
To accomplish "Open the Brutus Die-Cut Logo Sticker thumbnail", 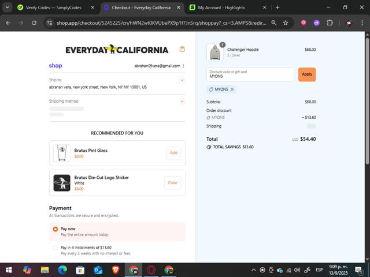I will click(x=62, y=183).
